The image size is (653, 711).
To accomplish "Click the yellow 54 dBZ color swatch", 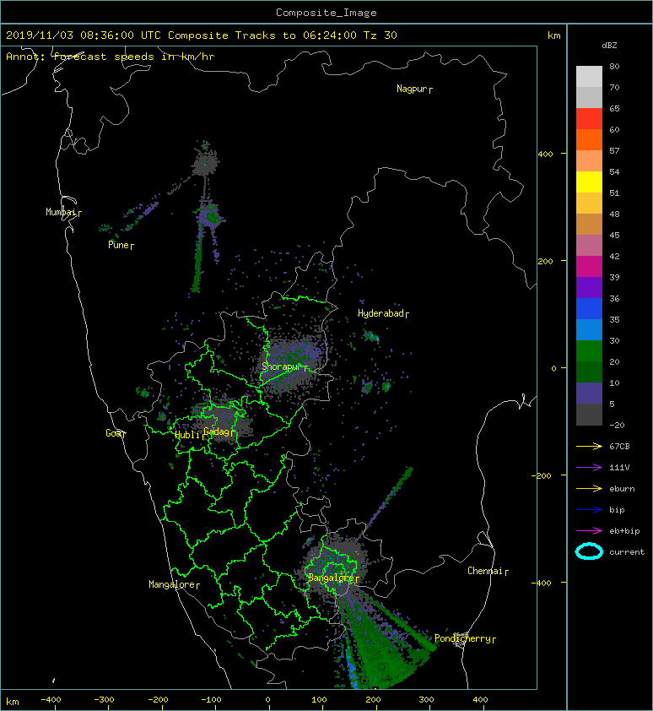I will tap(589, 182).
